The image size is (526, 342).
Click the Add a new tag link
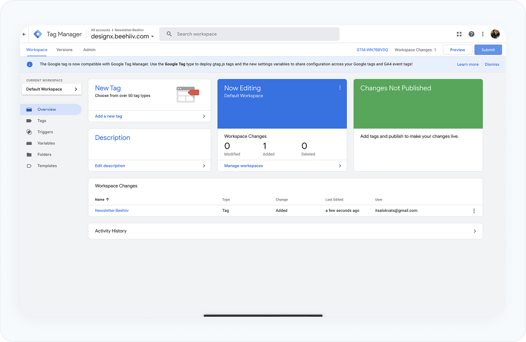pos(109,116)
